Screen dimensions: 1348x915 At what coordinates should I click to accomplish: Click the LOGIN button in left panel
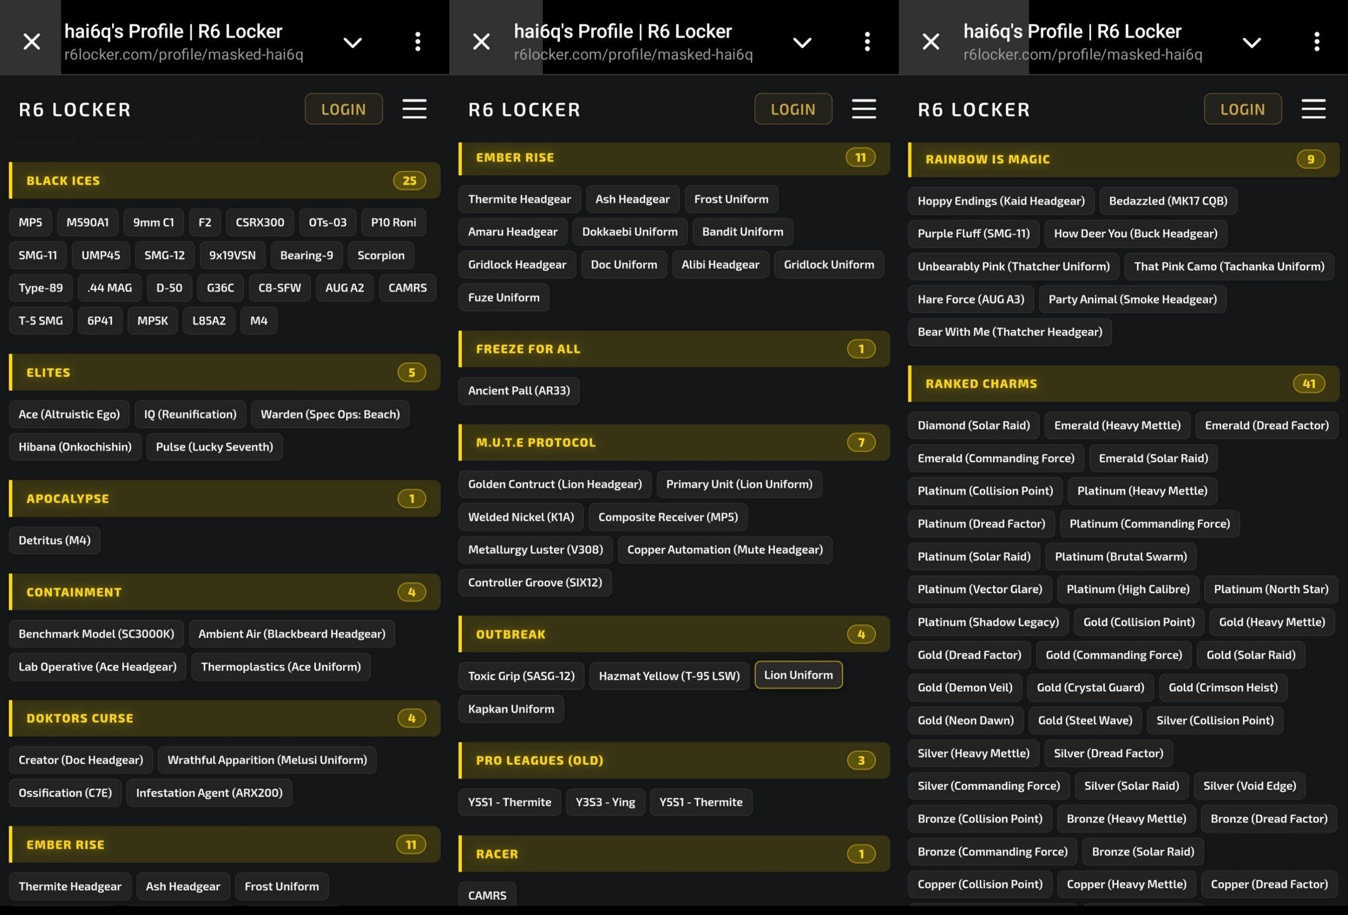pos(343,109)
